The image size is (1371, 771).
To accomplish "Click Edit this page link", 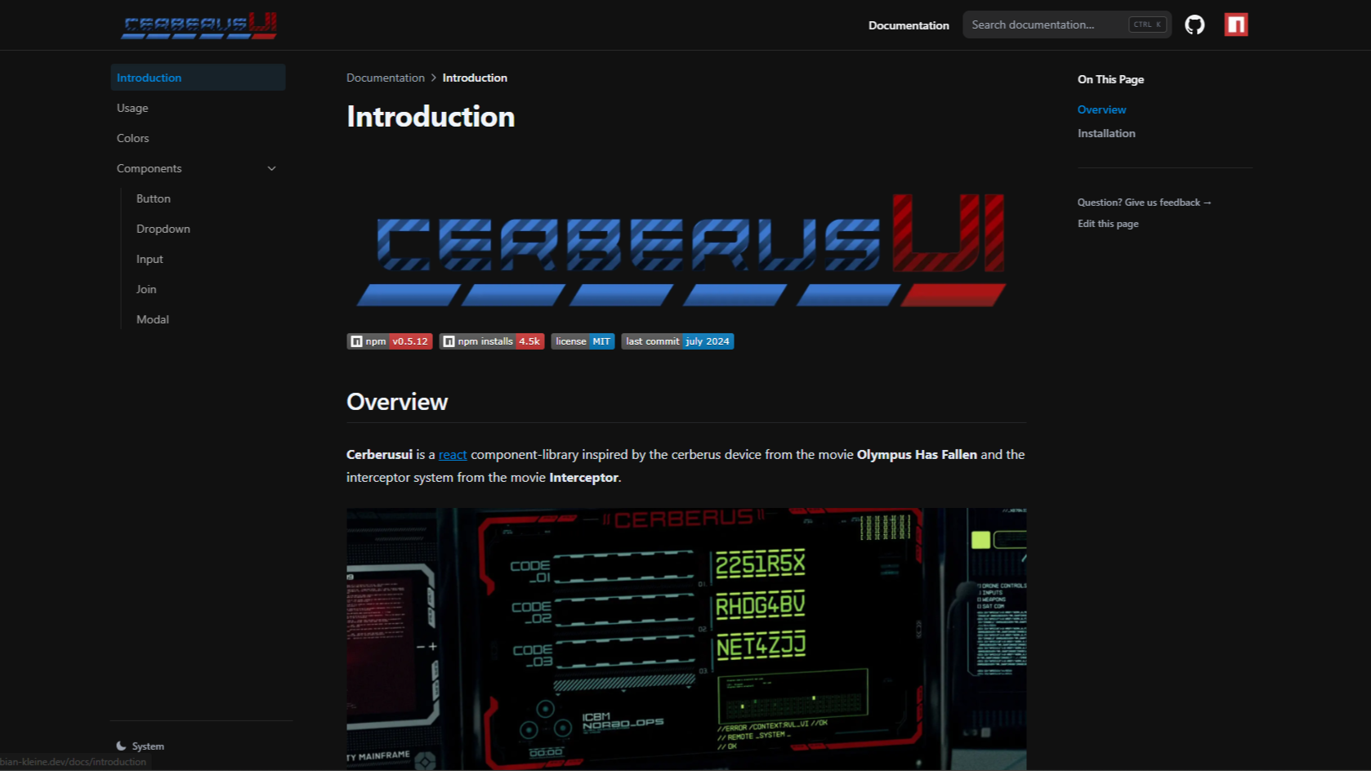I will click(1108, 224).
